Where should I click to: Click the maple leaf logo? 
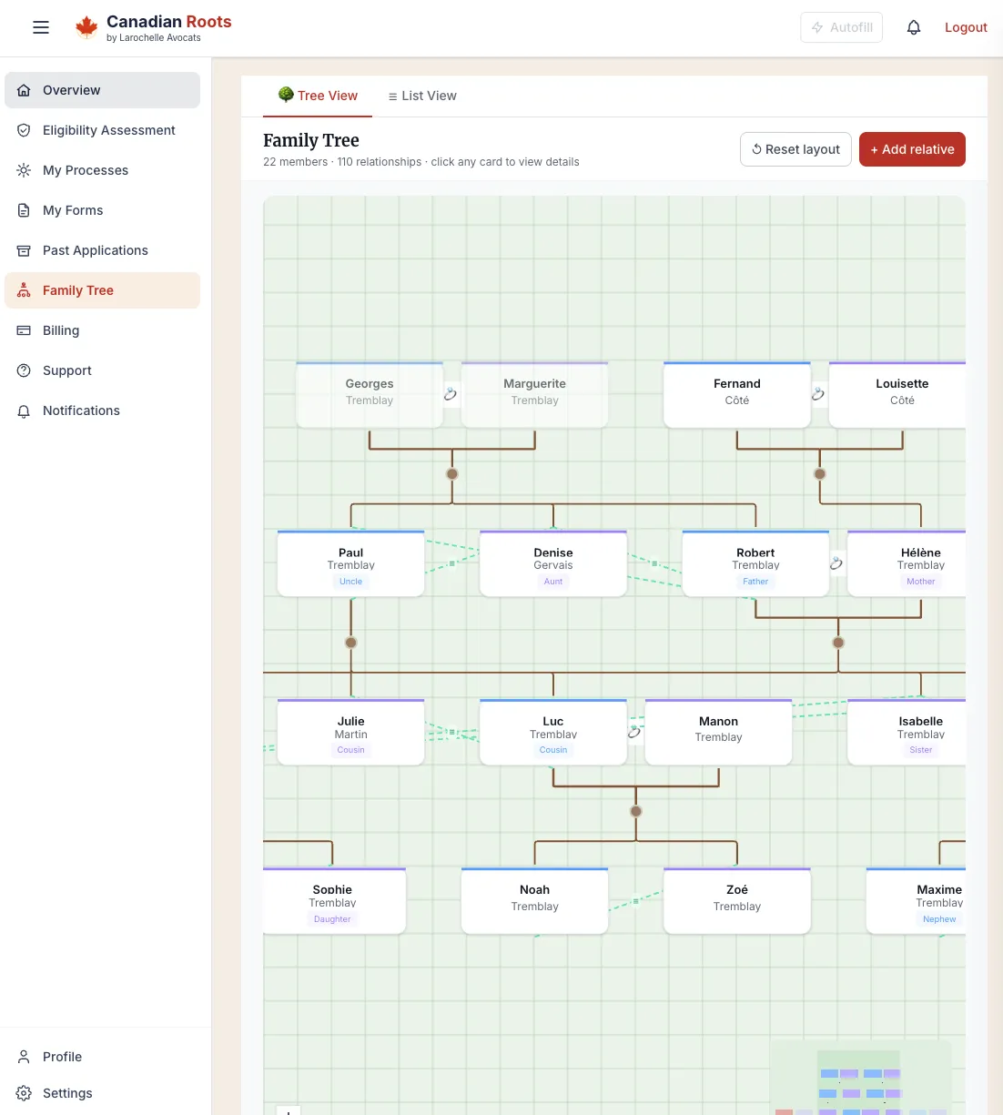[86, 27]
